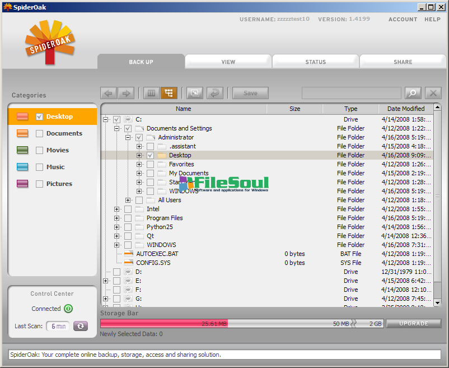This screenshot has width=449, height=368.
Task: Select the tree view icon
Action: click(x=169, y=93)
